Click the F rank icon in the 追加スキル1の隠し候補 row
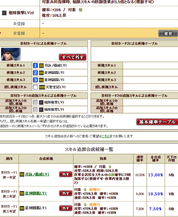The width and height of the screenshot is (178, 217). tap(41, 102)
